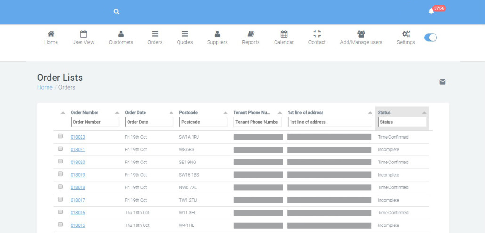
Task: Sort by Tenant Phone Number arrow
Action: [280, 113]
